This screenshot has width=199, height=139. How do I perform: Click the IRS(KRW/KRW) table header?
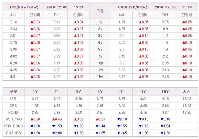pos(24,7)
